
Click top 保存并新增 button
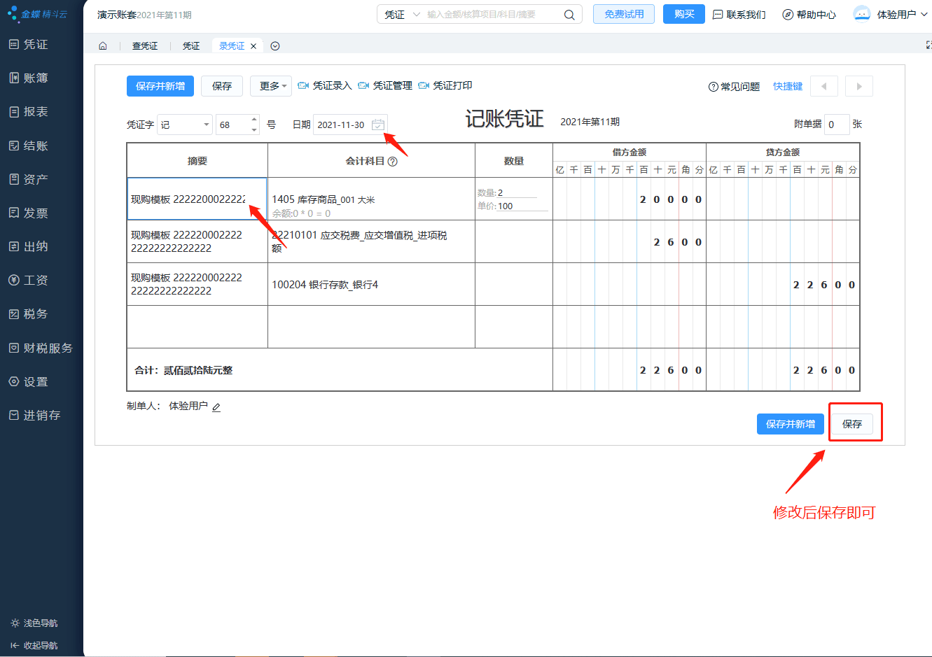(x=160, y=86)
